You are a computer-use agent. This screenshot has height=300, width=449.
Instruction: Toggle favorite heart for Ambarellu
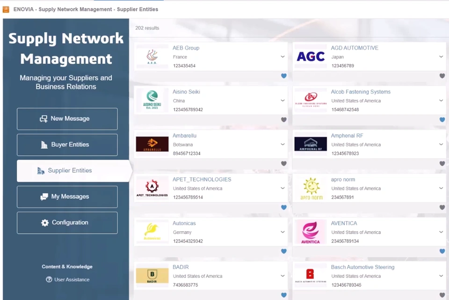click(x=284, y=163)
